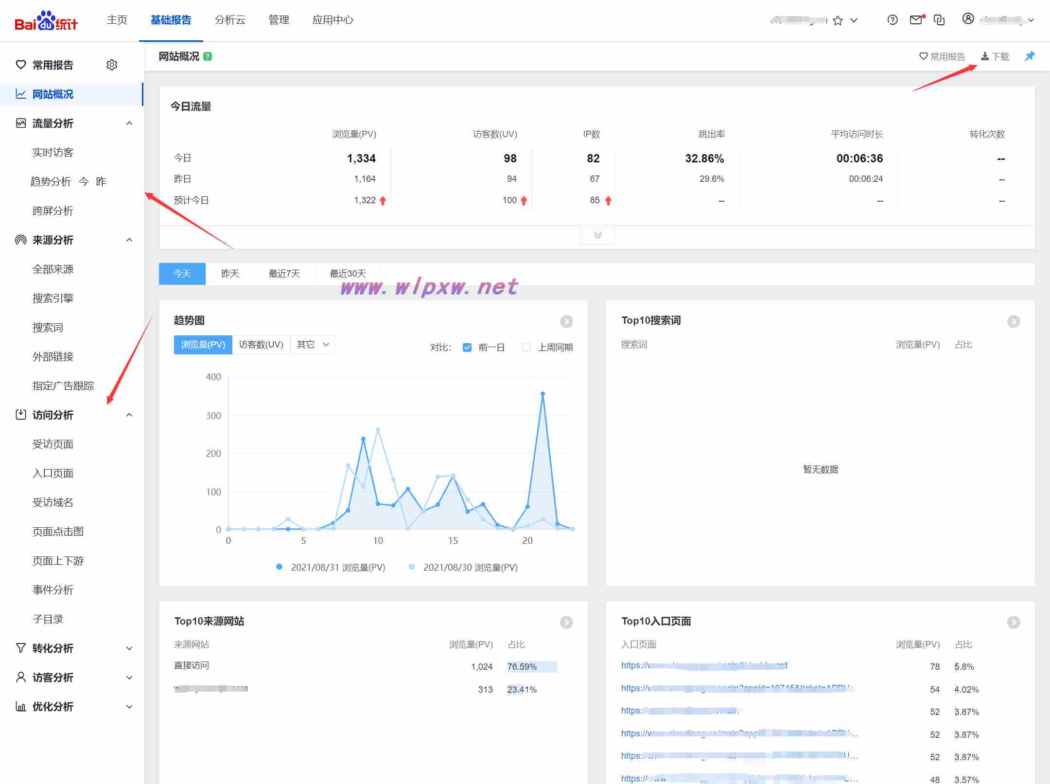Open 搜索引擎 in sidebar
Image resolution: width=1050 pixels, height=784 pixels.
(53, 298)
